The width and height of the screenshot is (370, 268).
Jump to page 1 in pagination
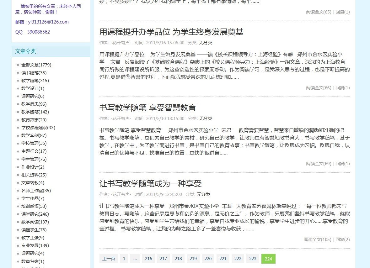124,259
